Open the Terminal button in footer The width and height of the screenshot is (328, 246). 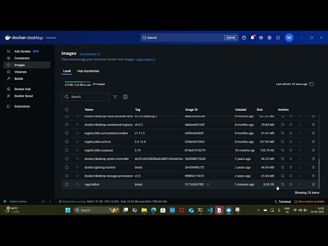(282, 201)
